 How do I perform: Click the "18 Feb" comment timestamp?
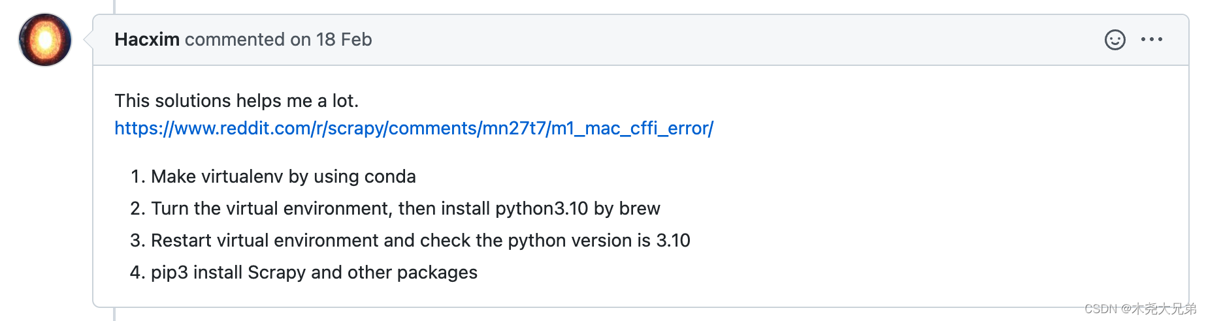click(344, 40)
